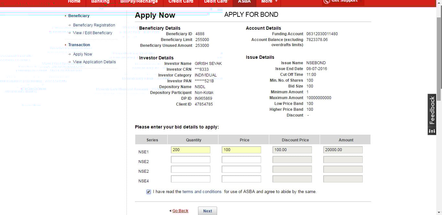
Task: Collapse the Transaction section in sidebar
Action: 79,45
